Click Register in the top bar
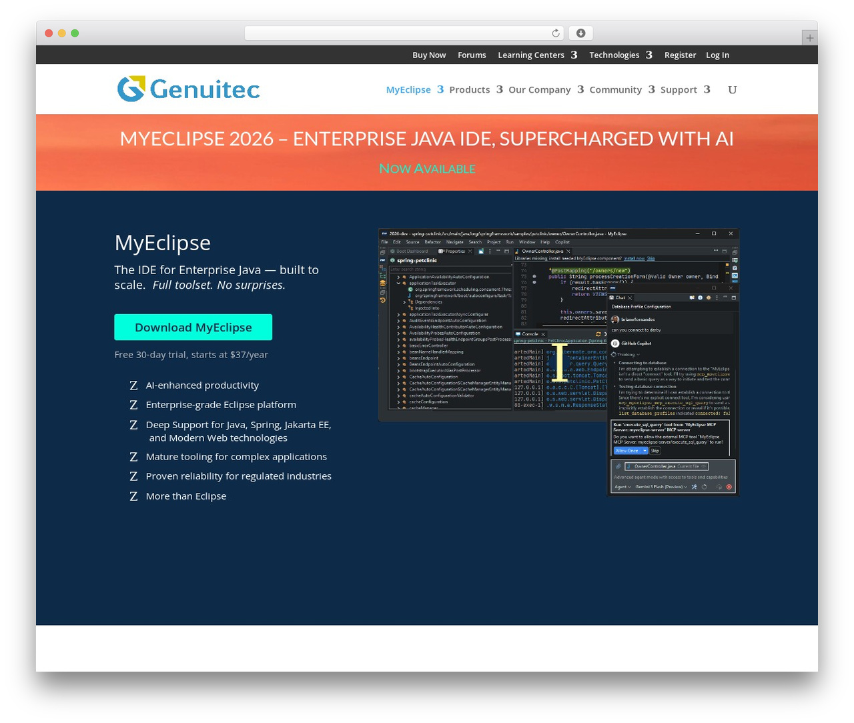Screen dimensions: 854x723 [680, 55]
